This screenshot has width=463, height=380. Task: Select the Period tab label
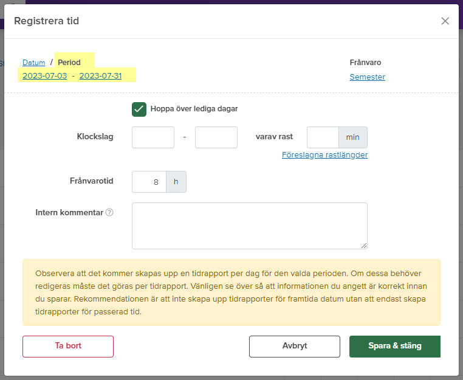click(x=69, y=63)
